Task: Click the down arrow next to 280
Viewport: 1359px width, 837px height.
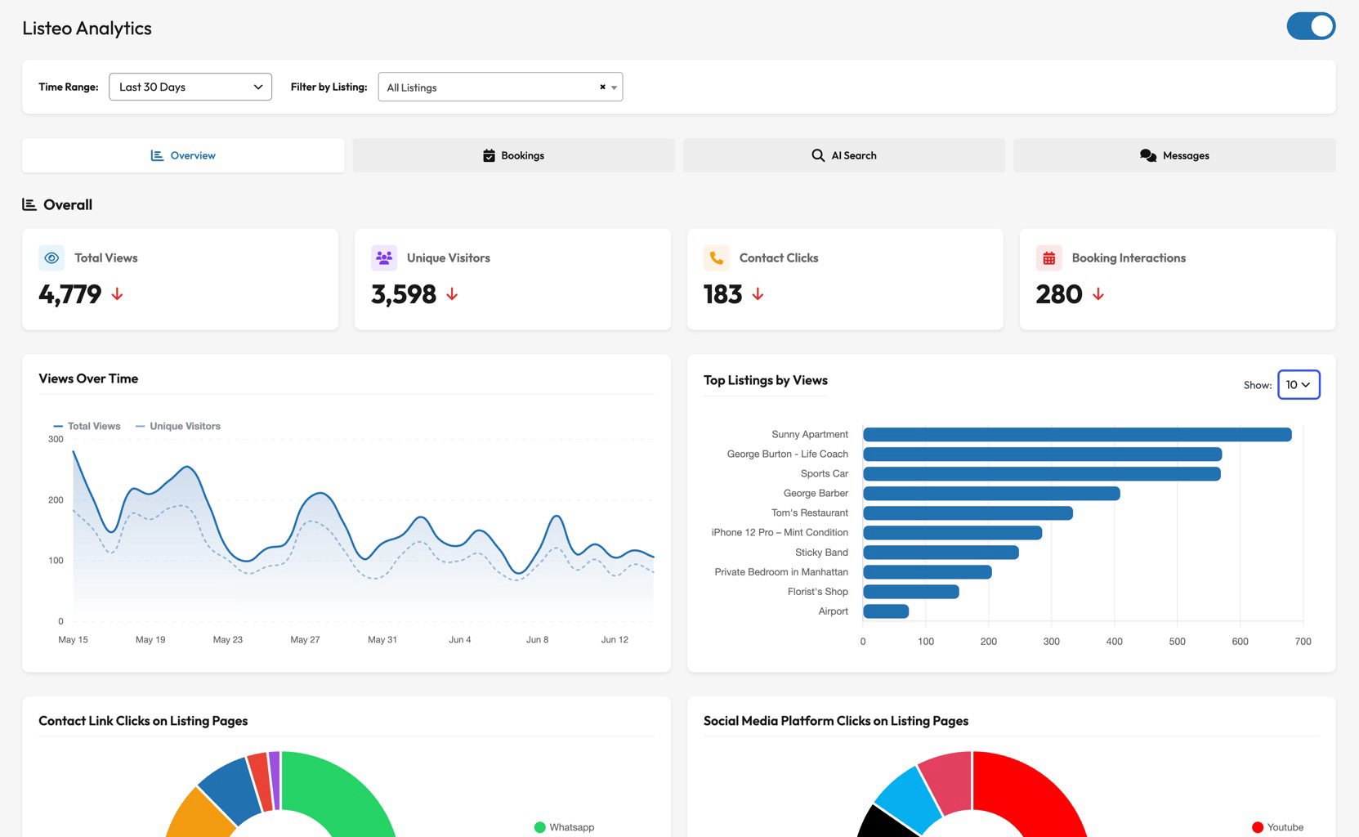Action: (1098, 294)
